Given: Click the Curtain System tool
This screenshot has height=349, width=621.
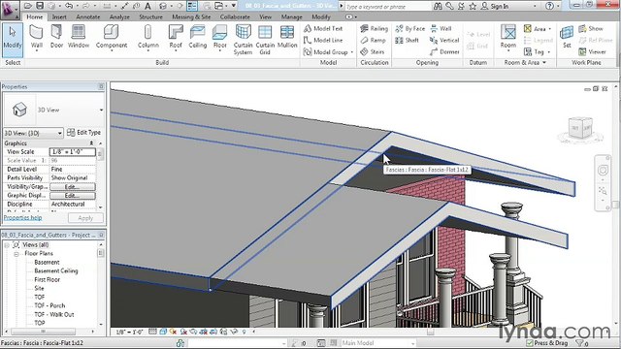Looking at the screenshot, I should point(243,40).
